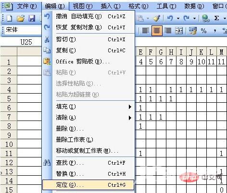
Task: Click the New workbook icon
Action: (x=9, y=18)
